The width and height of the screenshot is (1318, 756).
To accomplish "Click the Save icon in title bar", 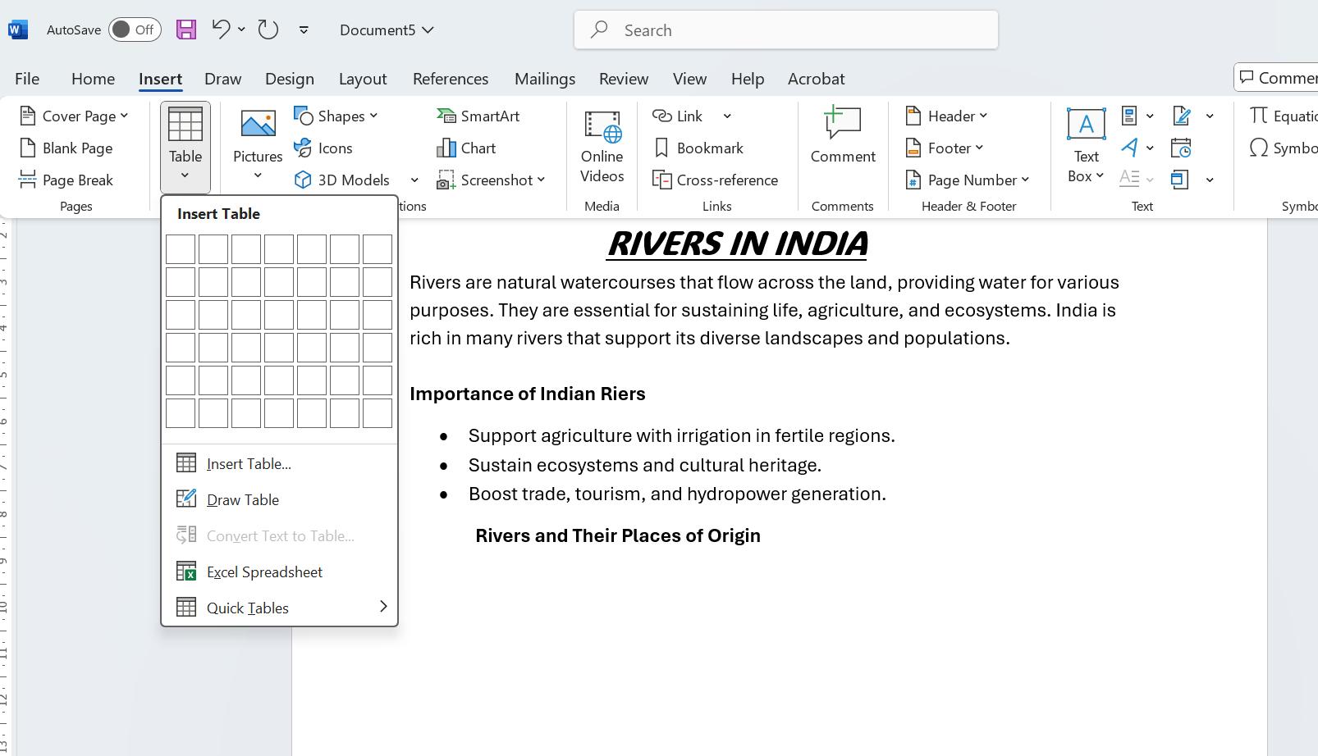I will 186,30.
